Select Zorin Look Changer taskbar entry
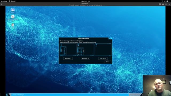The width and height of the screenshot is (171, 96). click(x=69, y=95)
